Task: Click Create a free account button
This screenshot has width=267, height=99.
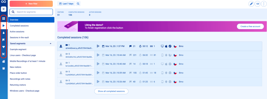Action: (x=250, y=26)
